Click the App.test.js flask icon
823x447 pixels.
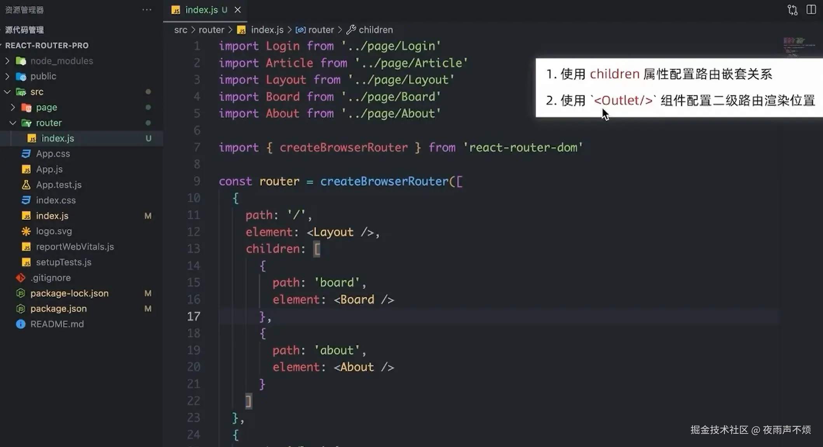(x=26, y=185)
